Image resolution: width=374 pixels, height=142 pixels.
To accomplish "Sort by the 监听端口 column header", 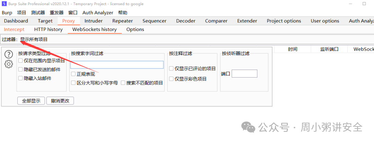I will click(x=329, y=49).
